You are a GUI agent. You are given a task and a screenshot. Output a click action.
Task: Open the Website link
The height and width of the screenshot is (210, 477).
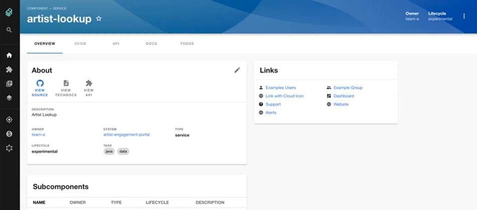(x=341, y=104)
